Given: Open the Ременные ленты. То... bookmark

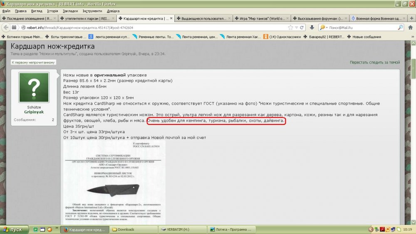Looking at the screenshot, I should pyautogui.click(x=153, y=37).
